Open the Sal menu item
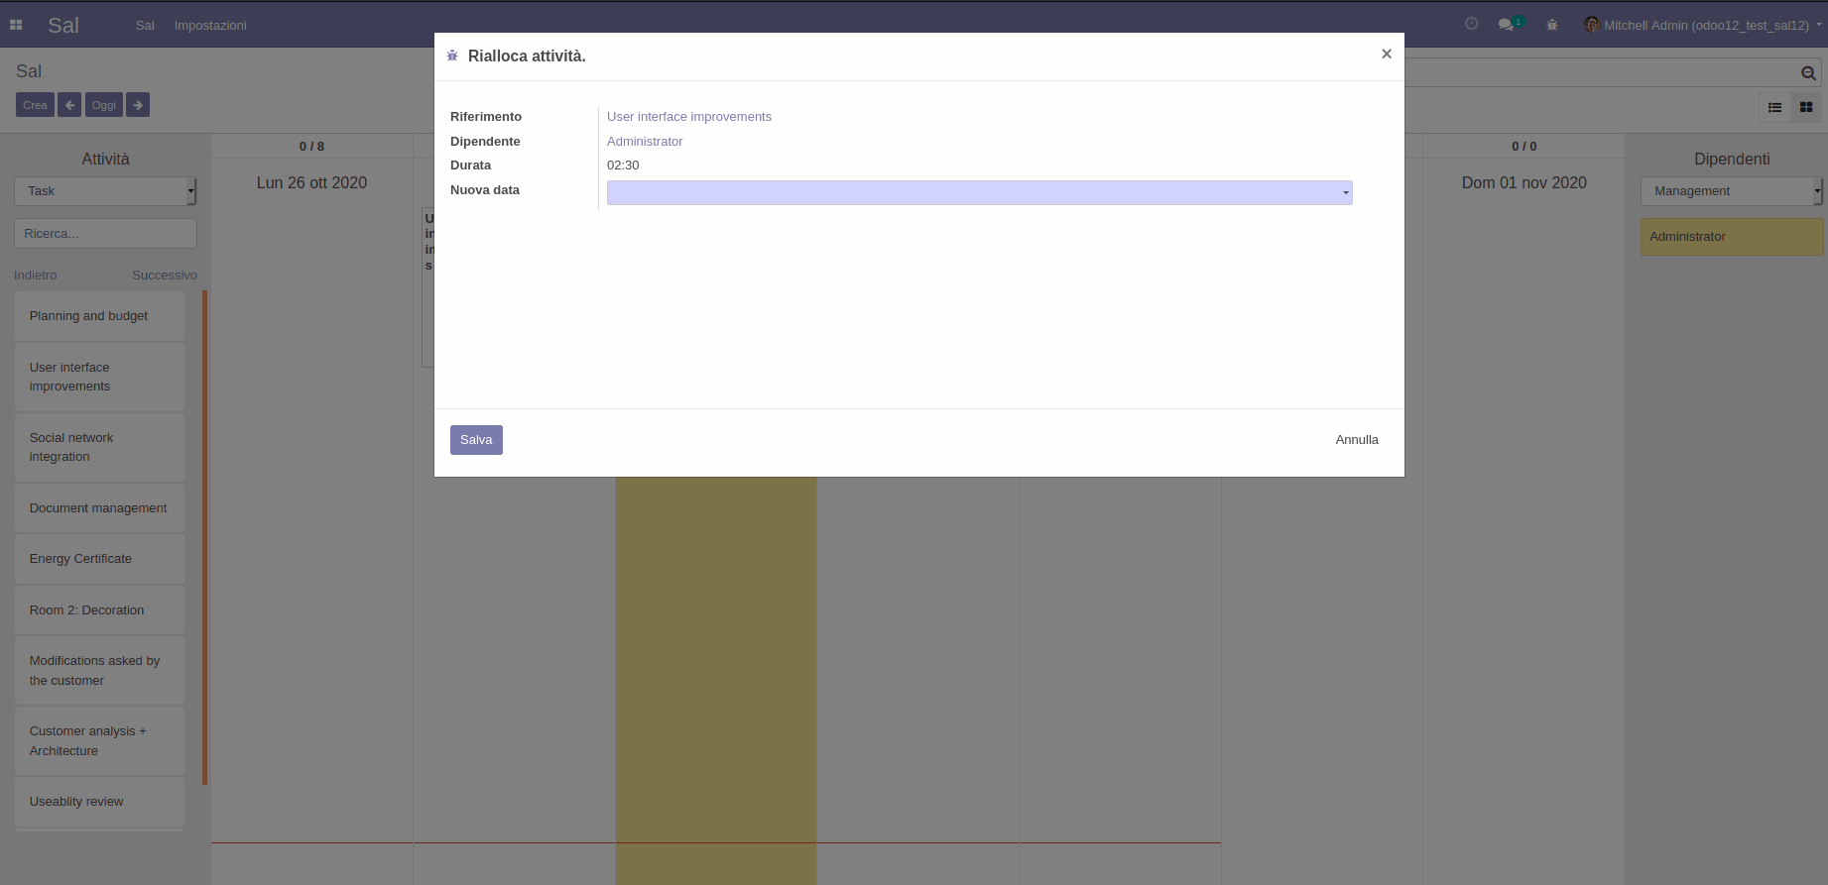Viewport: 1828px width, 885px height. [x=145, y=25]
